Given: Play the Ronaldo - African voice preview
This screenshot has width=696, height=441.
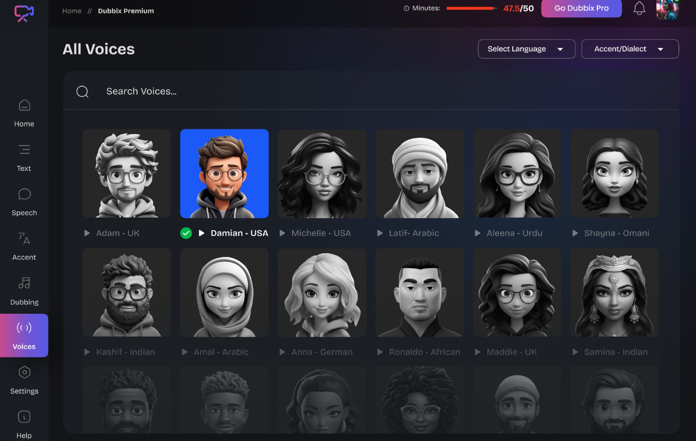Looking at the screenshot, I should point(380,352).
